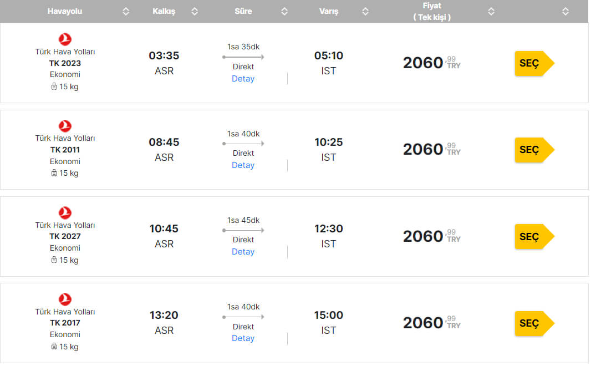Click baggage icon on TK 2011 flight
596x366 pixels.
coord(54,173)
